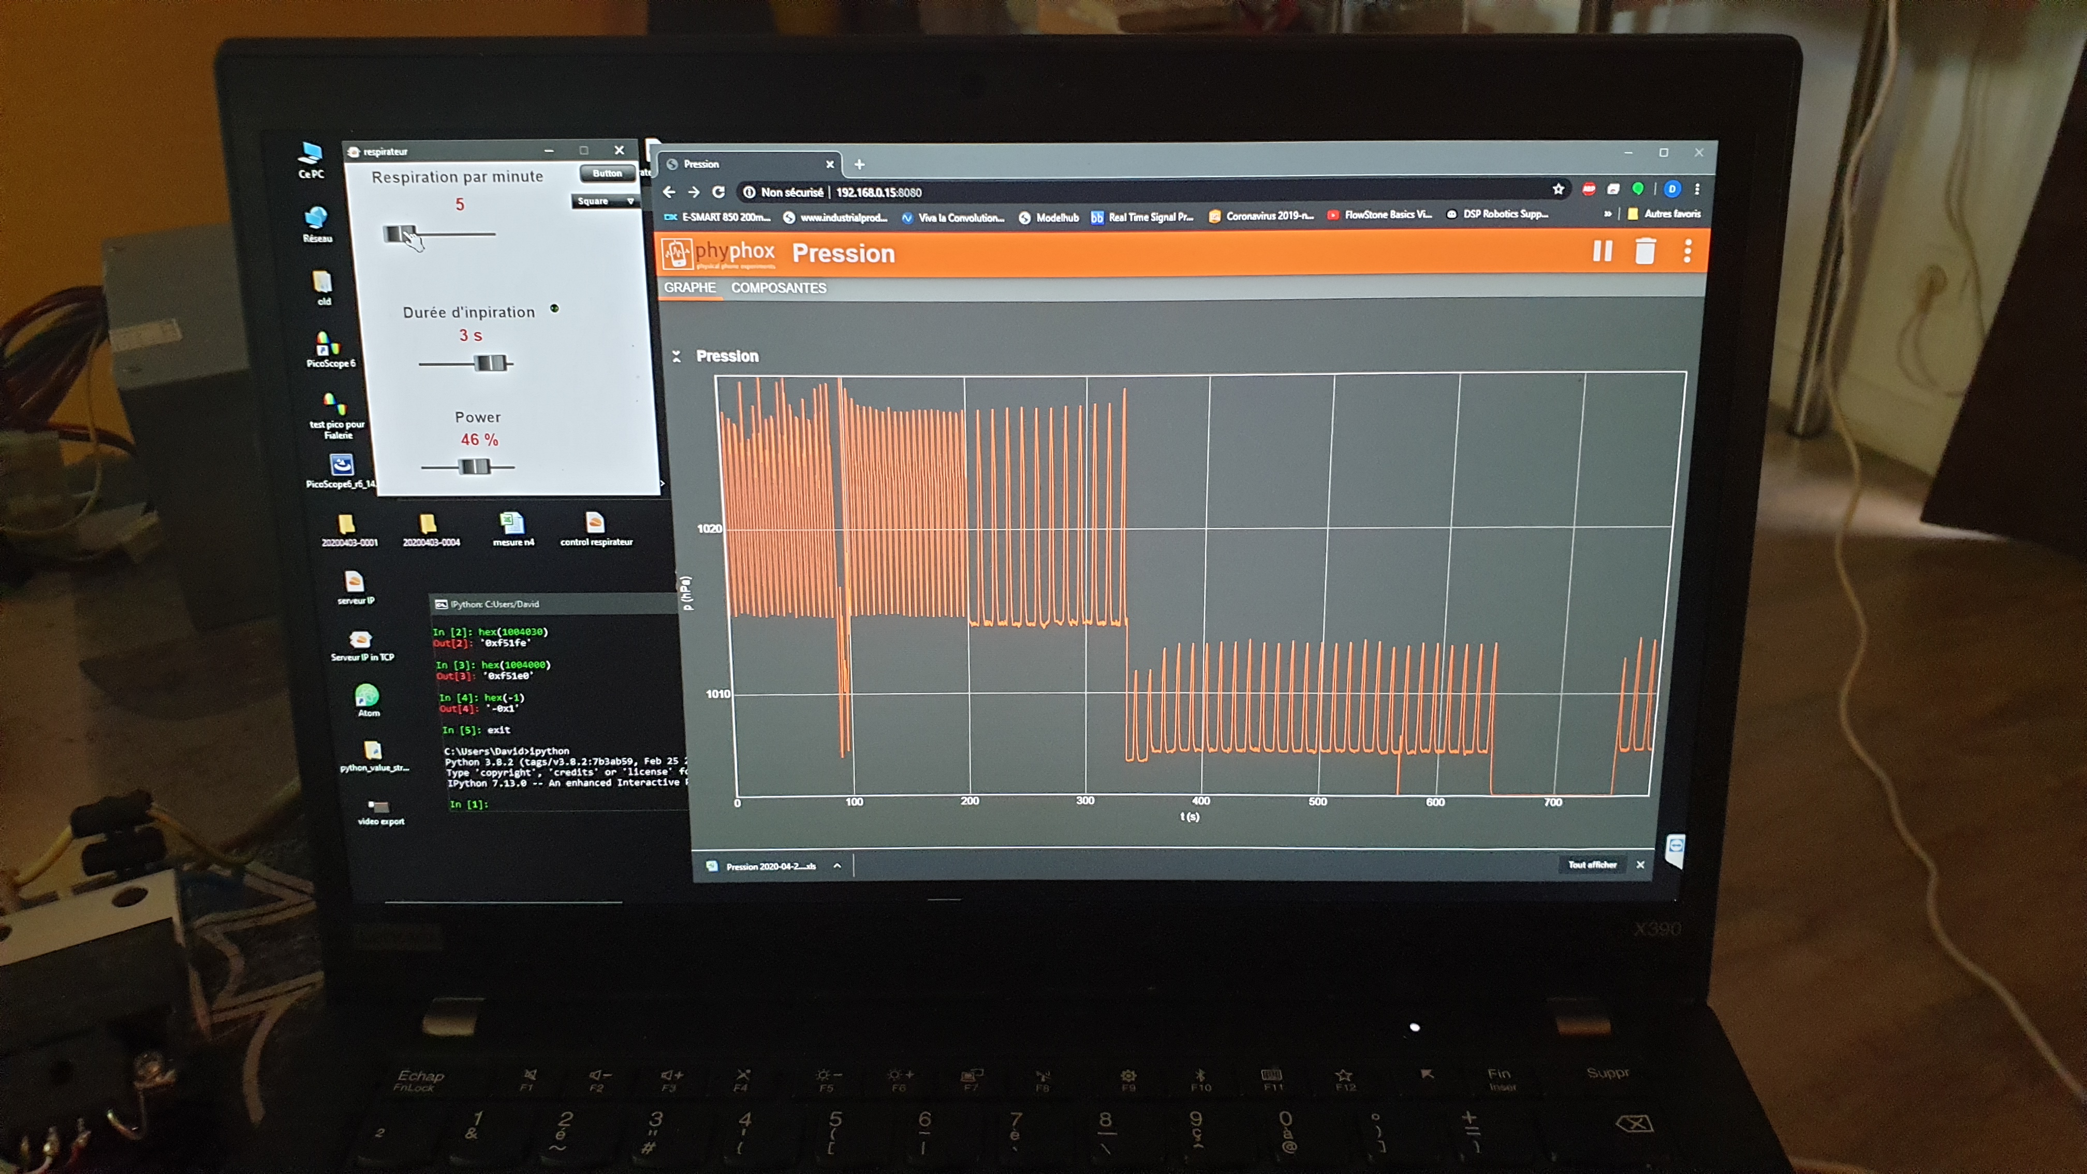2087x1174 pixels.
Task: Click the Durée d'inpiration slider handle
Action: pos(490,363)
